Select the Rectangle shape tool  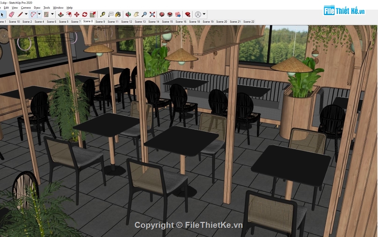46,15
